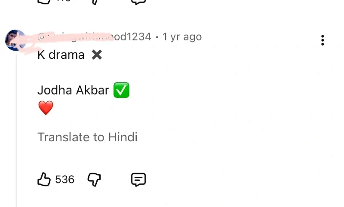Open replies for the K drama comment

(138, 179)
